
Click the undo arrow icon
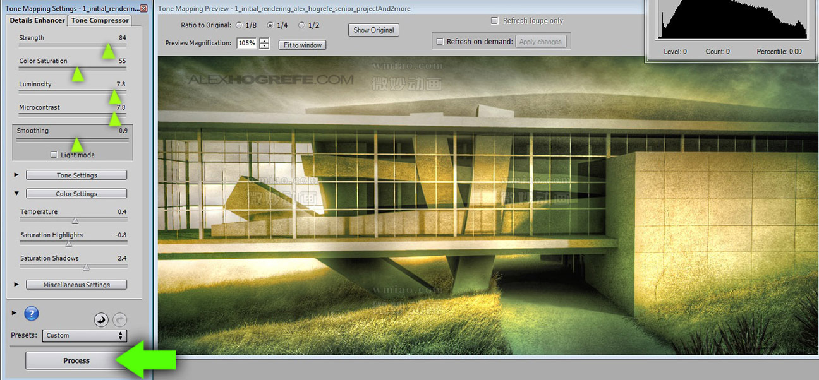[101, 320]
